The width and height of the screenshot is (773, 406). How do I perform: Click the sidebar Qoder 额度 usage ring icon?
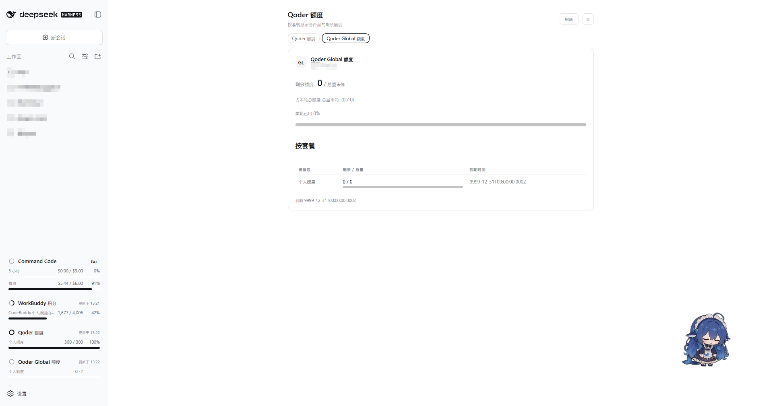(12, 332)
